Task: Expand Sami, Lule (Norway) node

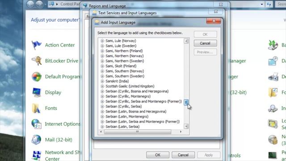Action: point(102,41)
